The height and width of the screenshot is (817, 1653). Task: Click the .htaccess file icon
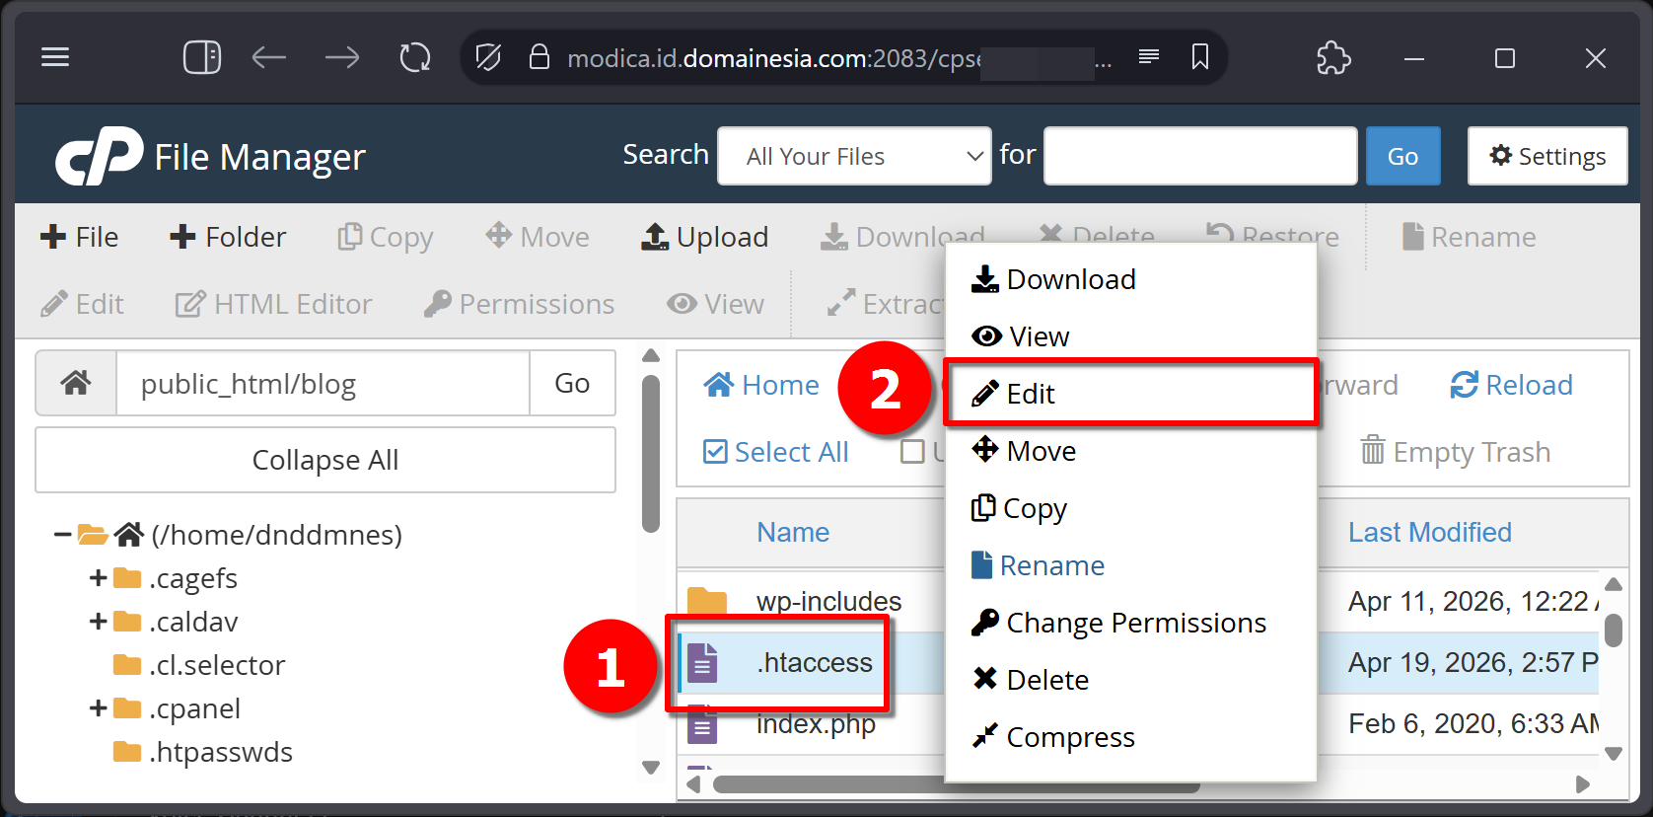point(702,662)
